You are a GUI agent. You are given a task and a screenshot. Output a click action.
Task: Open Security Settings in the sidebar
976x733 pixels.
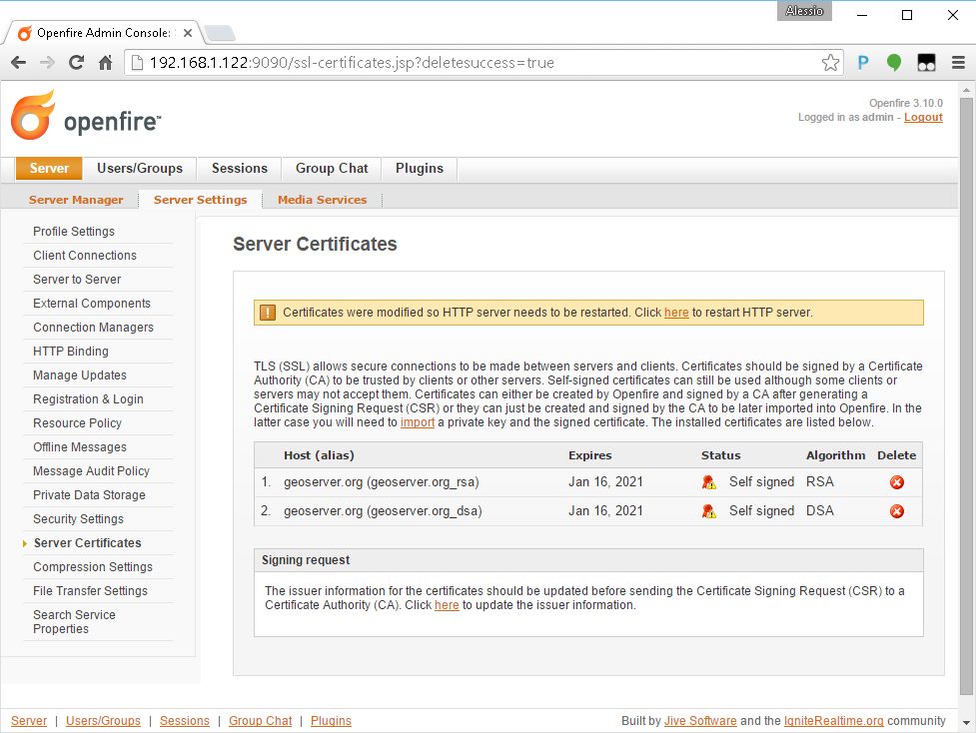coord(78,519)
